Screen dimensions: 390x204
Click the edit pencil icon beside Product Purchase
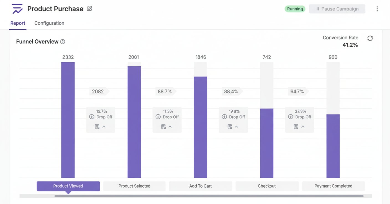tap(89, 9)
